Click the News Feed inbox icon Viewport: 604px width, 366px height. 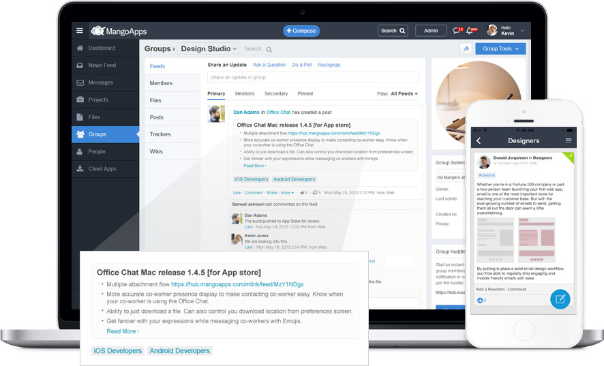pyautogui.click(x=80, y=65)
